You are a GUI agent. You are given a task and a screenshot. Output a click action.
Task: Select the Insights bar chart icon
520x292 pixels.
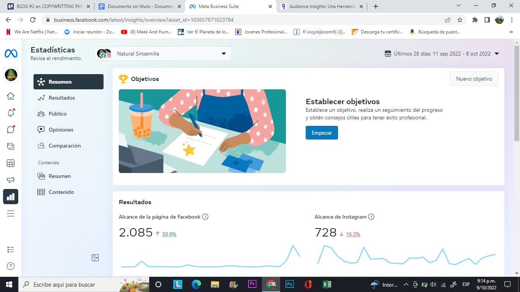[11, 197]
